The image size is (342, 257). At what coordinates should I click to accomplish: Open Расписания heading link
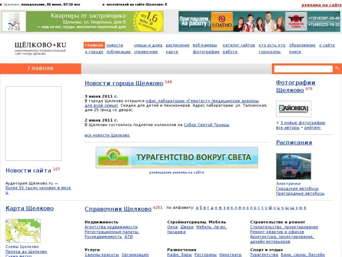(x=294, y=142)
